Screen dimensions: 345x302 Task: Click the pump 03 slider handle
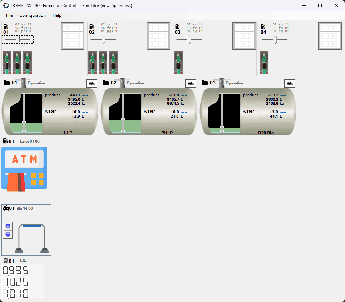190,39
